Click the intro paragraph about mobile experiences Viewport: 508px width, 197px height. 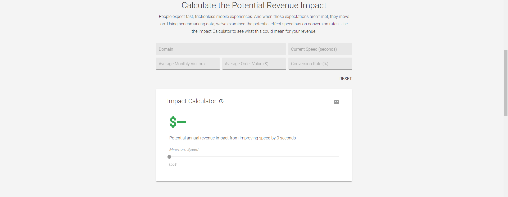254,24
